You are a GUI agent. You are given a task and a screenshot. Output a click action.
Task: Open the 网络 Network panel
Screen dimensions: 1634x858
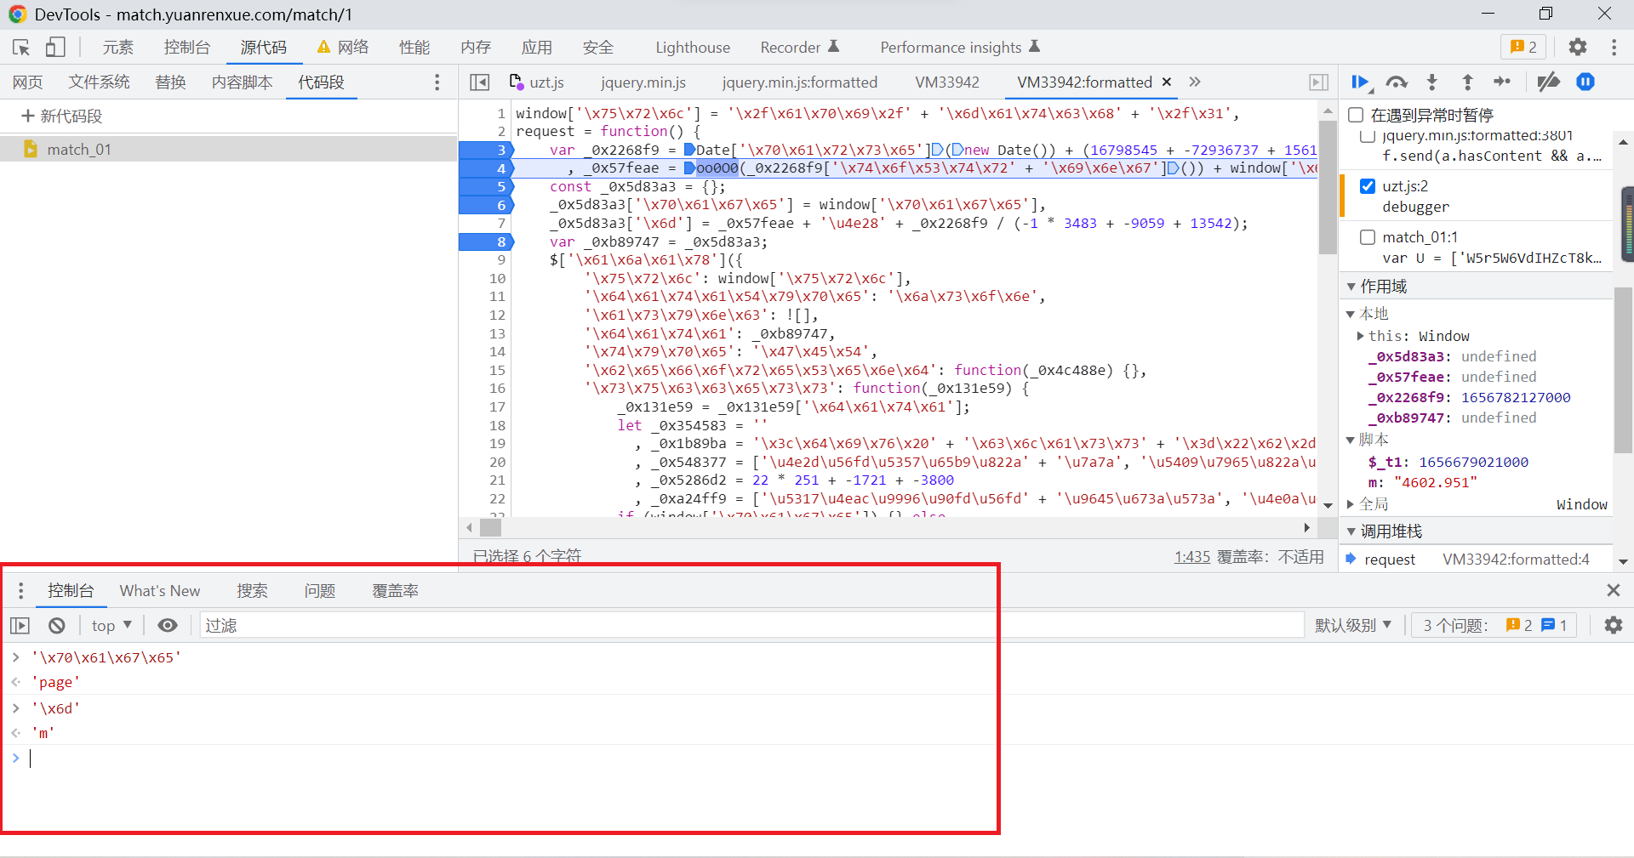[343, 48]
